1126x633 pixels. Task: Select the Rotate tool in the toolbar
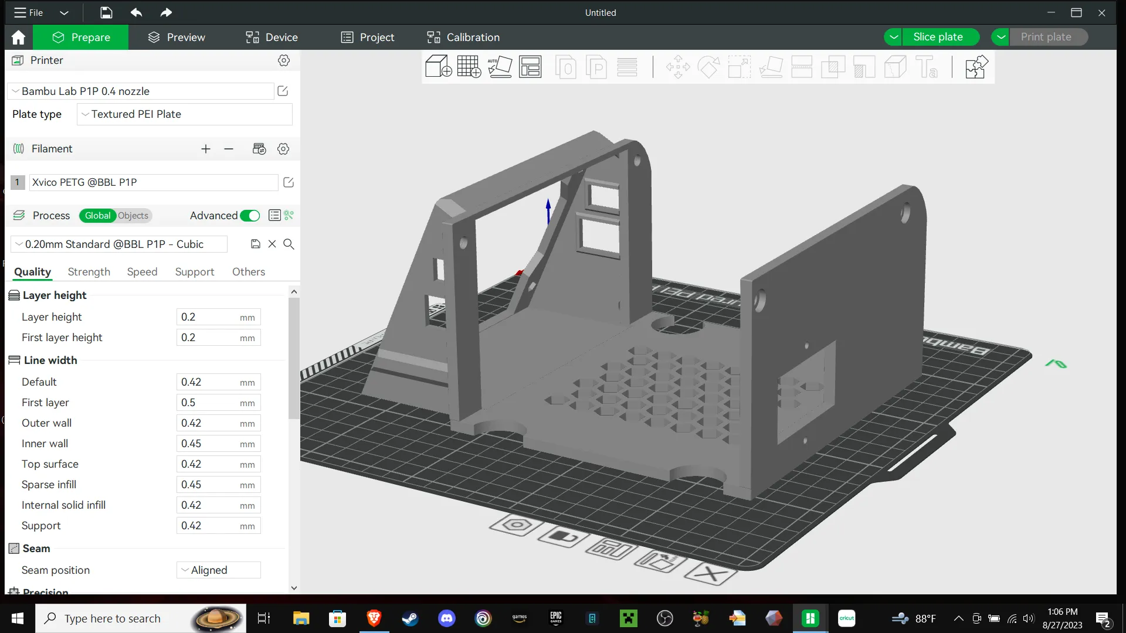709,67
